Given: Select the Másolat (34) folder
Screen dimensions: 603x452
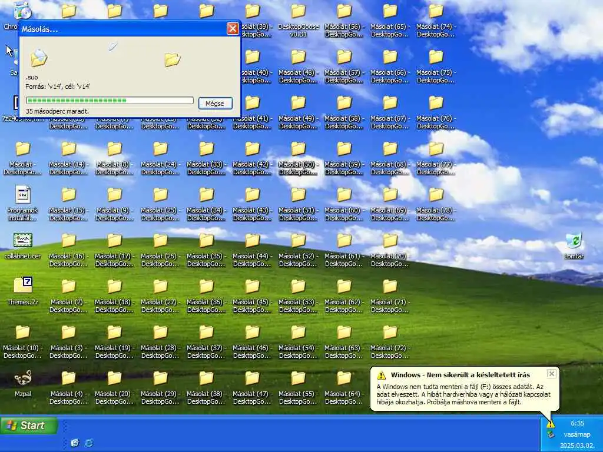Looking at the screenshot, I should [x=207, y=204].
